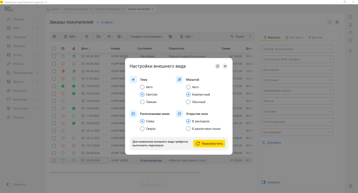Open the history clock icon
This screenshot has width=358, height=193.
[x=350, y=32]
